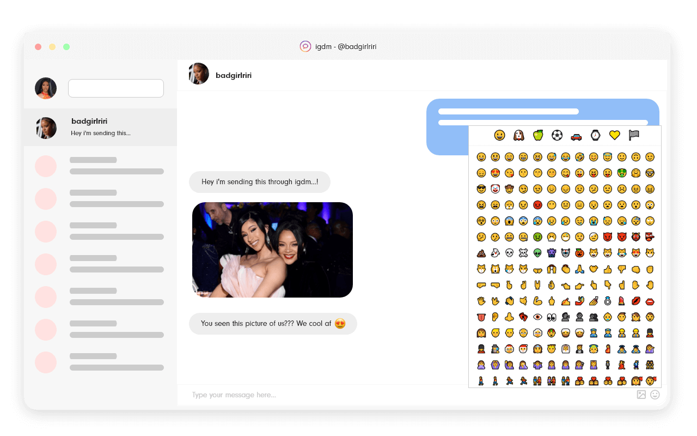Open your own profile avatar in sidebar
The height and width of the screenshot is (436, 697).
46,88
